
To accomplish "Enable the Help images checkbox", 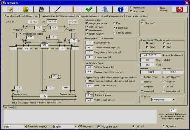I will [131, 8].
